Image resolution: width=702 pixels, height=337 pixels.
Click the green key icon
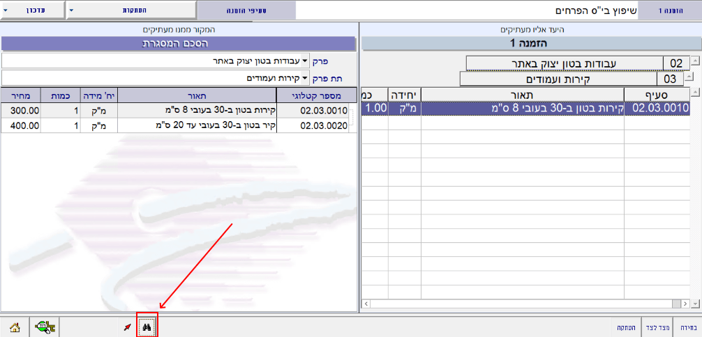46,327
